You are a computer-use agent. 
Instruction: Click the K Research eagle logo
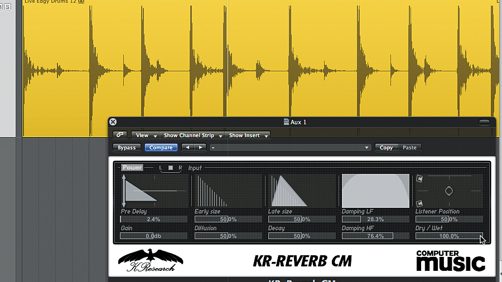tap(151, 260)
